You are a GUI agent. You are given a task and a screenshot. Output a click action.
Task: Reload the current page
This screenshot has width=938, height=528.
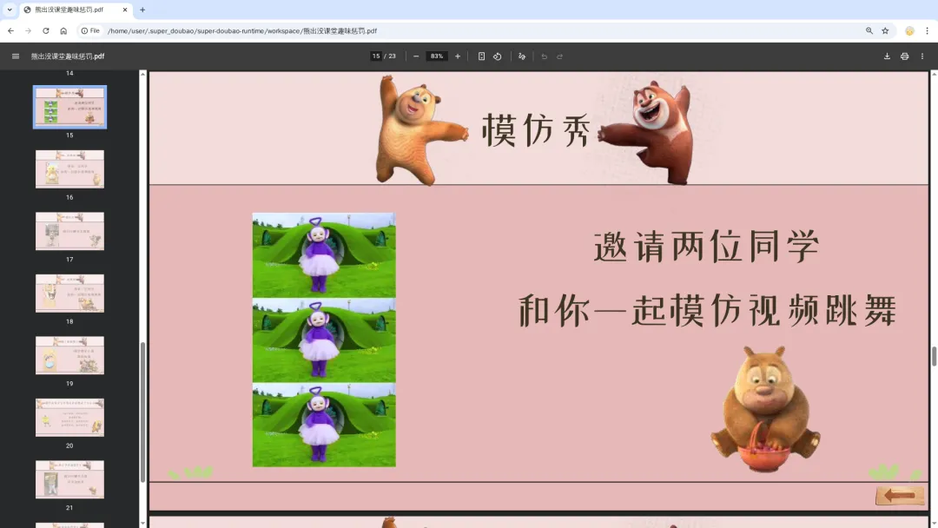[45, 30]
